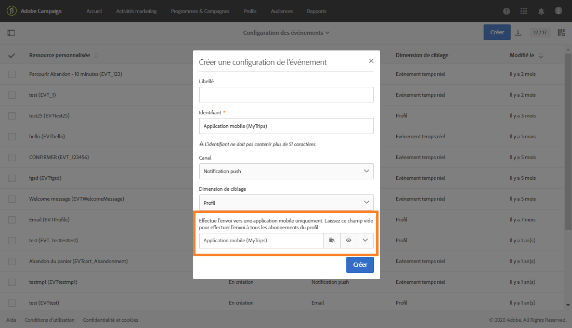Screen dimensions: 572x328
Task: Click the eye icon to view application details
Action: 348,240
